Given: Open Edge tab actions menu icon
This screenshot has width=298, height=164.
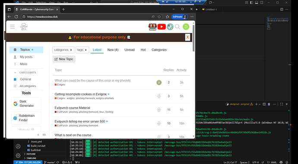Looking at the screenshot, I should (9, 9).
